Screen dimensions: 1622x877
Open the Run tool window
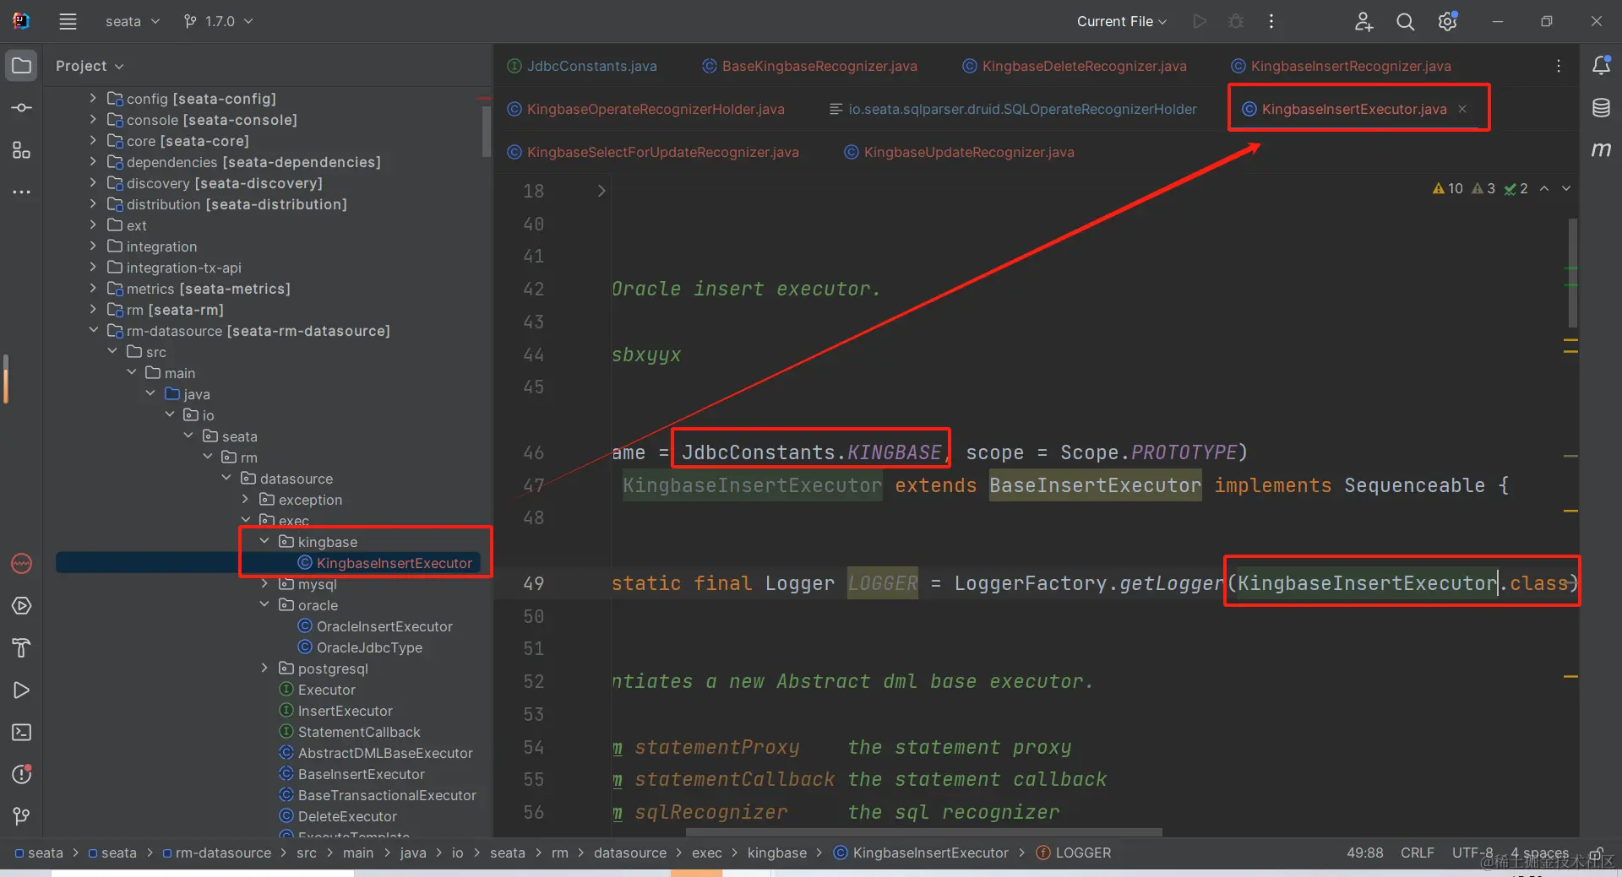22,690
